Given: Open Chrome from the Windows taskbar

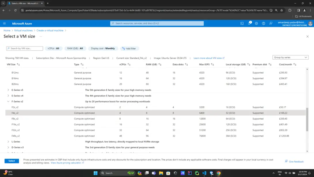Looking at the screenshot, I should pos(219,173).
